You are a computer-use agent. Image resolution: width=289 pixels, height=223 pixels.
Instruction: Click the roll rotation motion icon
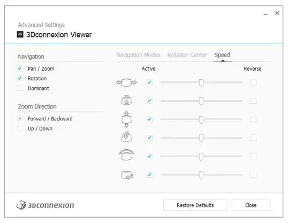click(x=126, y=155)
